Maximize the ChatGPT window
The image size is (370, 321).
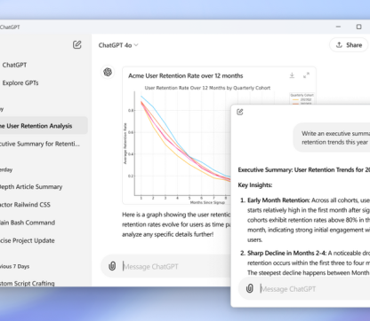[x=358, y=27]
